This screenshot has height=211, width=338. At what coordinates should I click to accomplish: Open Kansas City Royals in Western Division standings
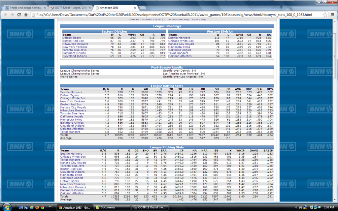(181, 44)
